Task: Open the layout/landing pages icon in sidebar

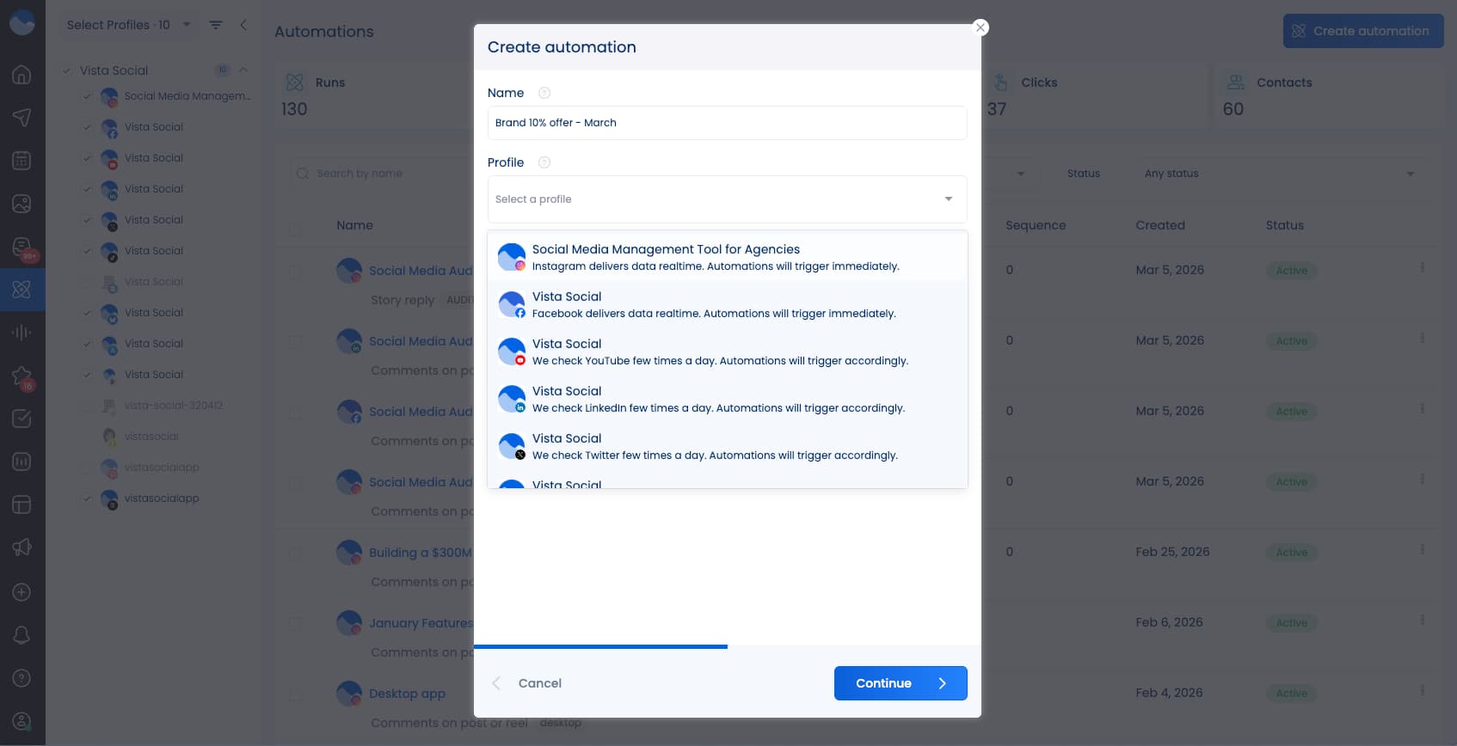Action: (22, 504)
